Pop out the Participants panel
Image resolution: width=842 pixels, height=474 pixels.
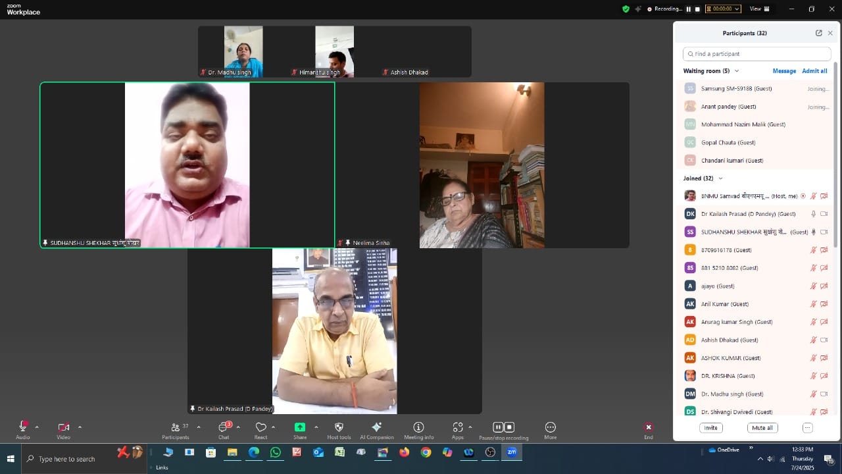818,33
